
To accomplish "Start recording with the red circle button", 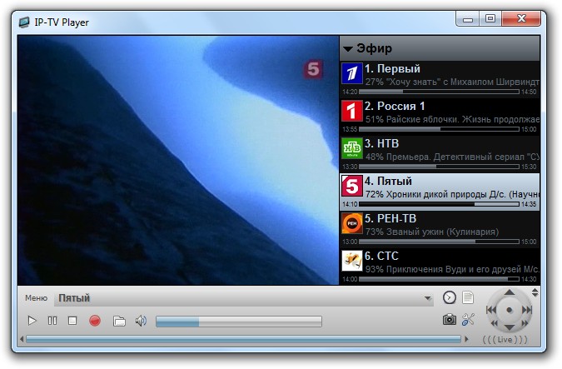I will (95, 321).
